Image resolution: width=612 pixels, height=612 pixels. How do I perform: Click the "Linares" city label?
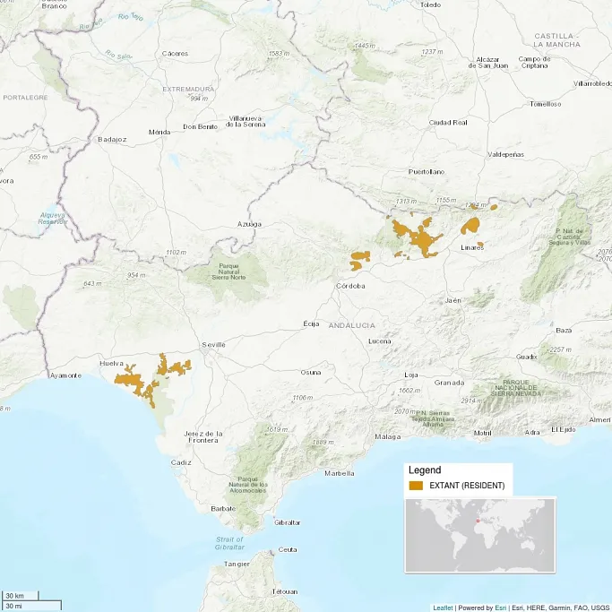point(472,248)
